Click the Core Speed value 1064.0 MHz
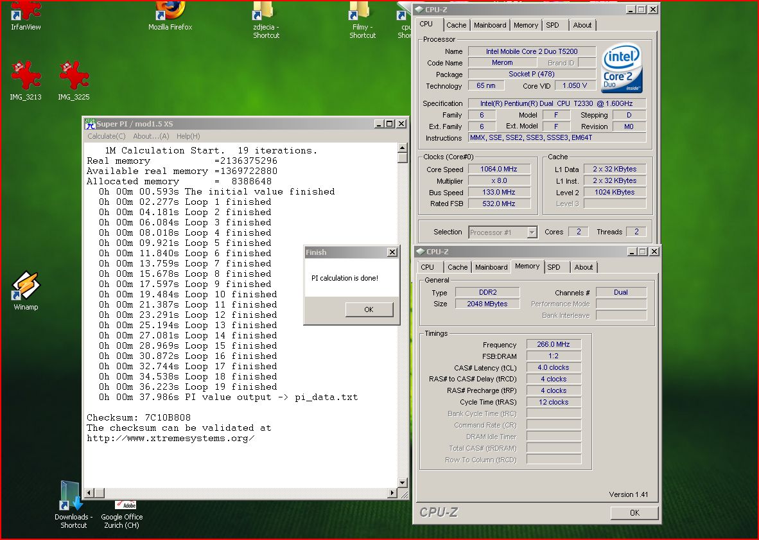The width and height of the screenshot is (759, 540). (x=498, y=169)
